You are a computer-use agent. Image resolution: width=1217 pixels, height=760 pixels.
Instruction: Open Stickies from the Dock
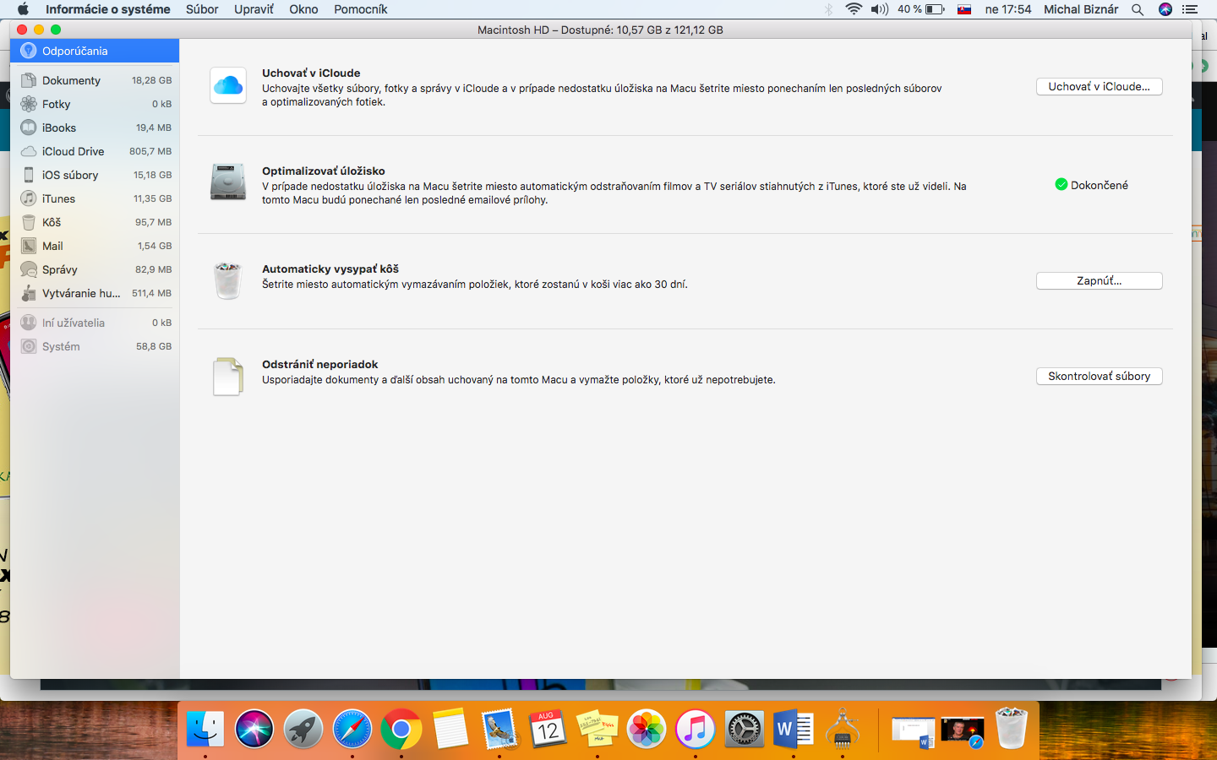tap(598, 729)
